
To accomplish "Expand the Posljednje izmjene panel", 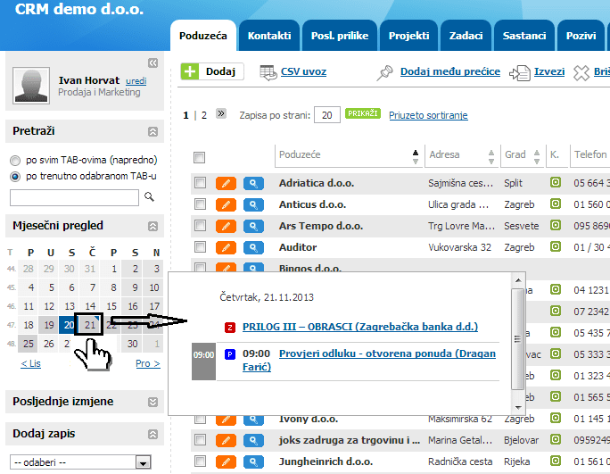I will tap(153, 402).
